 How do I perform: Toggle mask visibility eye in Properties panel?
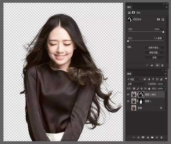[157, 65]
